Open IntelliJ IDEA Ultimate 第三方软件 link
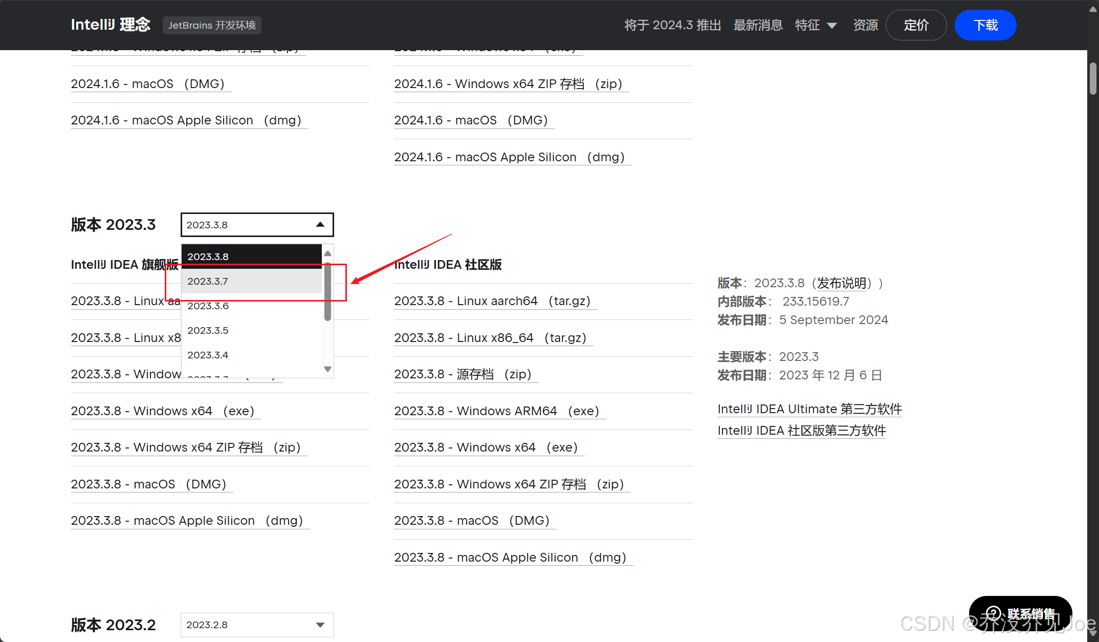The width and height of the screenshot is (1099, 642). pyautogui.click(x=809, y=409)
